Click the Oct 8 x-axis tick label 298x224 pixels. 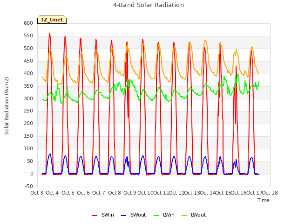[115, 193]
